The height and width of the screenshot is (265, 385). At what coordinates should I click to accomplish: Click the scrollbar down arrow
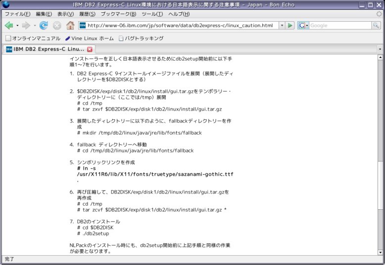(x=380, y=252)
